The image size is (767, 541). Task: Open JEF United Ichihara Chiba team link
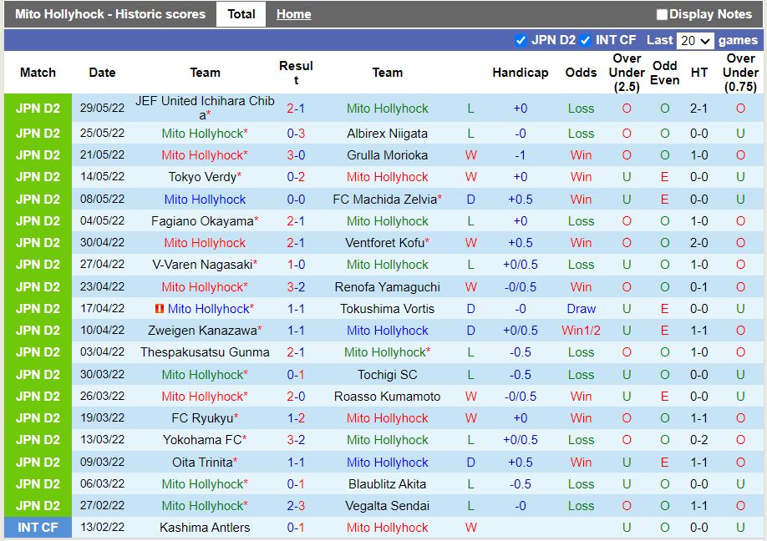point(205,108)
